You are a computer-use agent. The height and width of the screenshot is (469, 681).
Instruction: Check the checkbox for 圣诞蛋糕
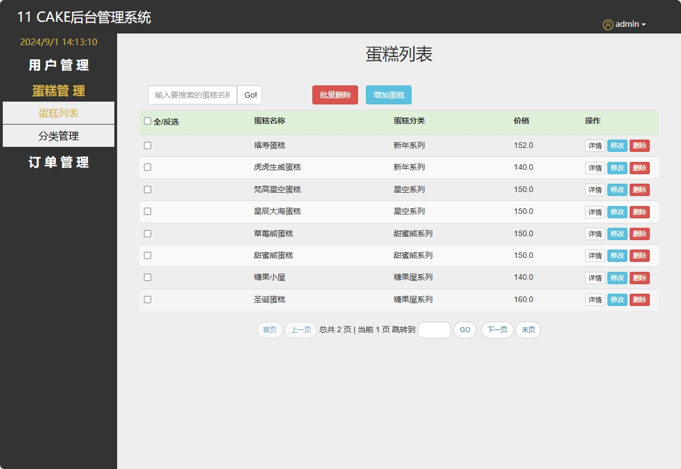point(147,299)
